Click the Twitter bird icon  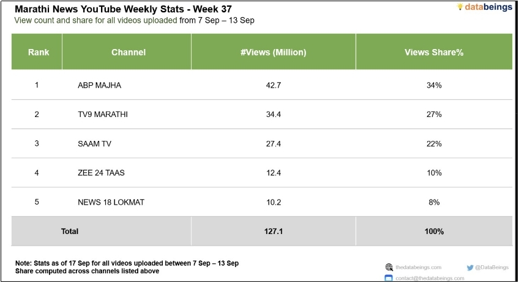[470, 268]
